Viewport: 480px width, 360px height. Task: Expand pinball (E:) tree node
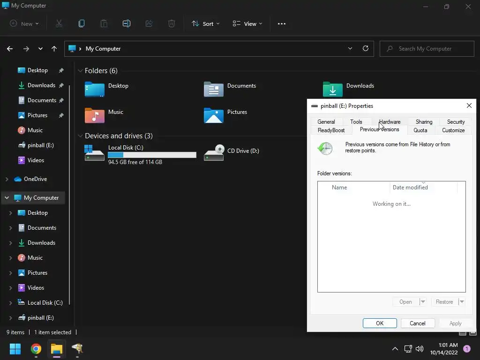coord(10,318)
